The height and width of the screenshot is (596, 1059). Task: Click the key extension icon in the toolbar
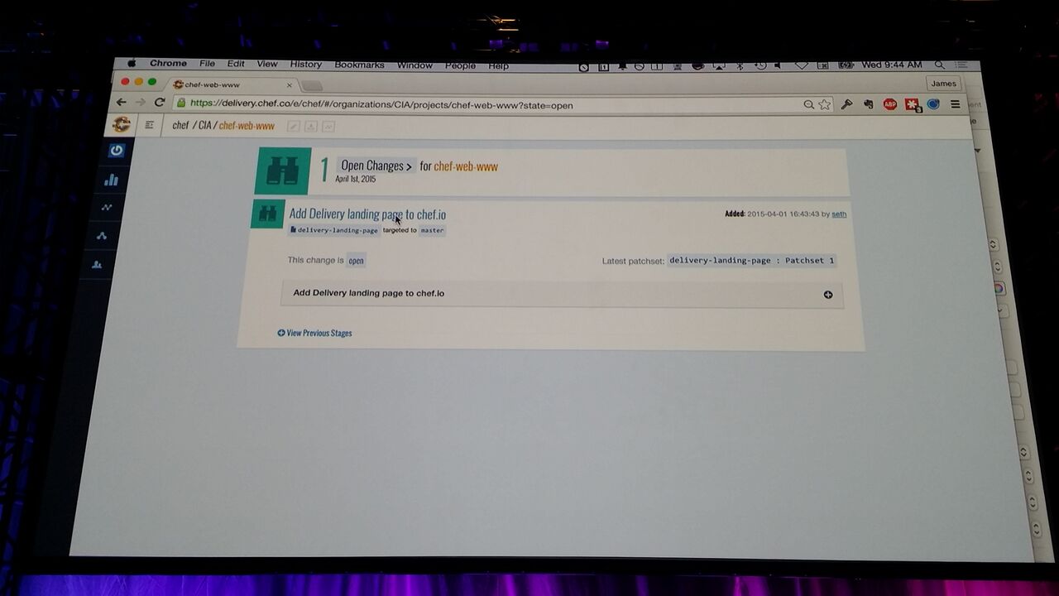point(846,104)
